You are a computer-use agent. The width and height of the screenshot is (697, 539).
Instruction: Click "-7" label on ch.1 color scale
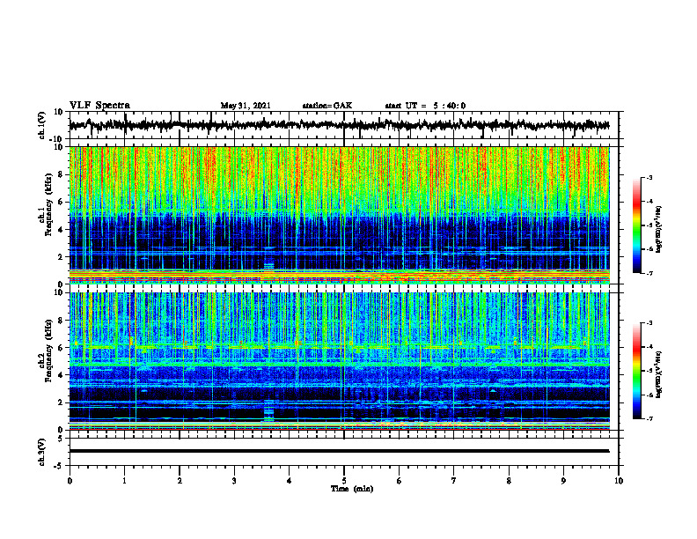tap(649, 273)
